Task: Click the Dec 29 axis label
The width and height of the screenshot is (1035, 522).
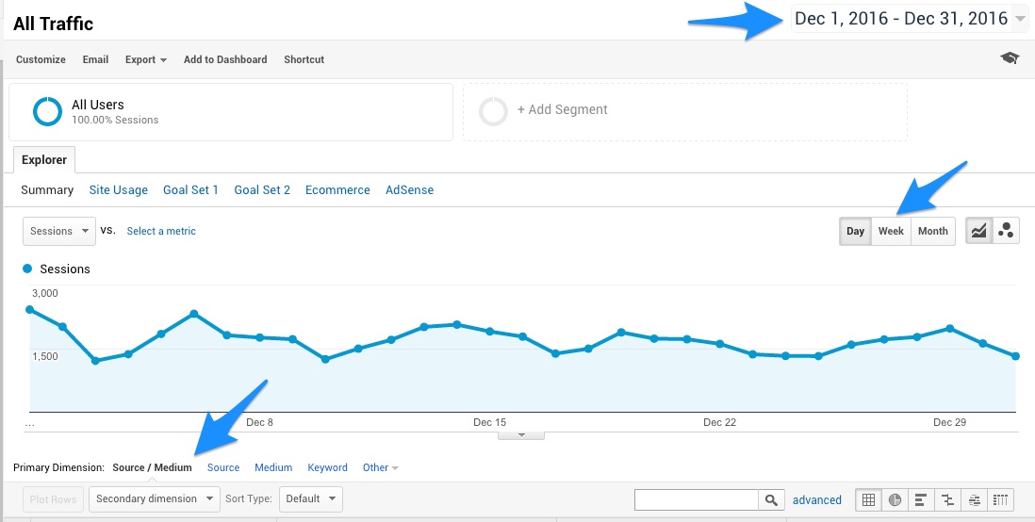Action: point(950,422)
